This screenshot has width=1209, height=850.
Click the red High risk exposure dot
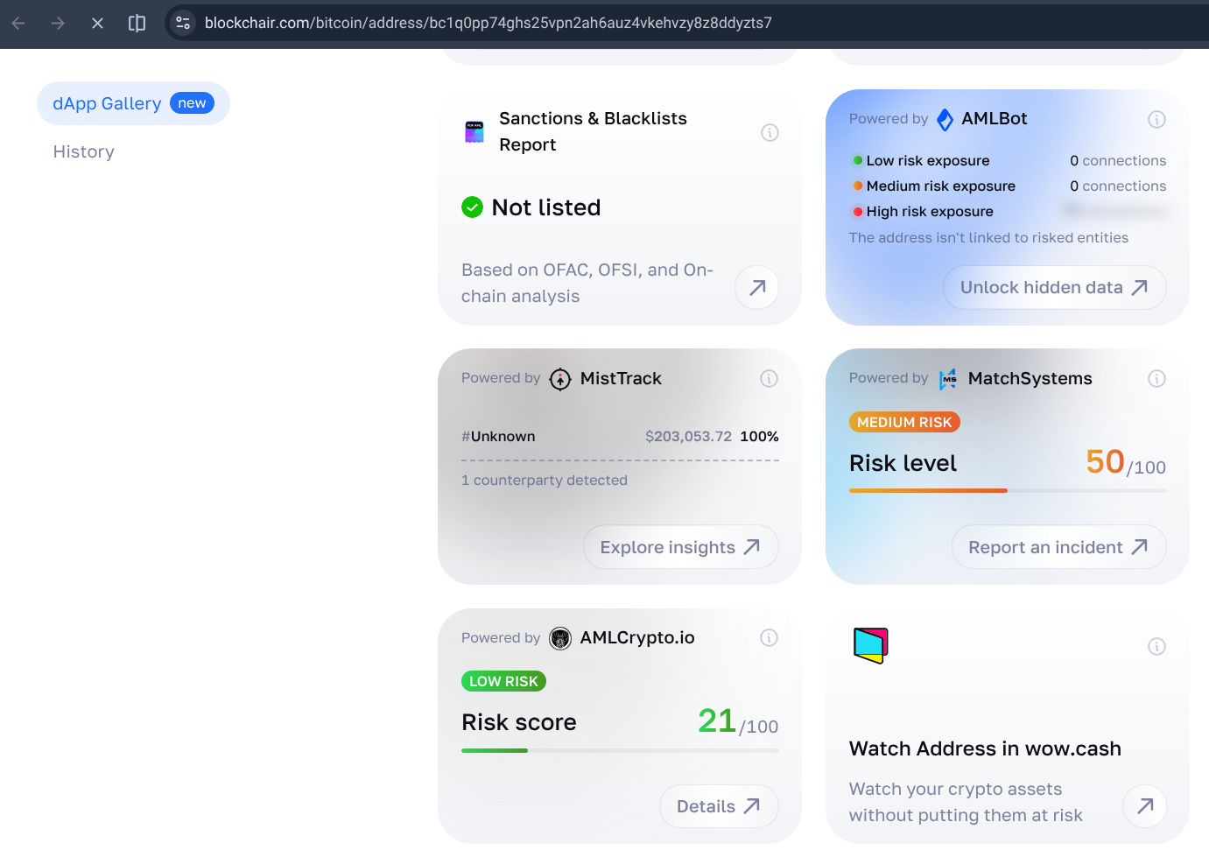(x=858, y=211)
